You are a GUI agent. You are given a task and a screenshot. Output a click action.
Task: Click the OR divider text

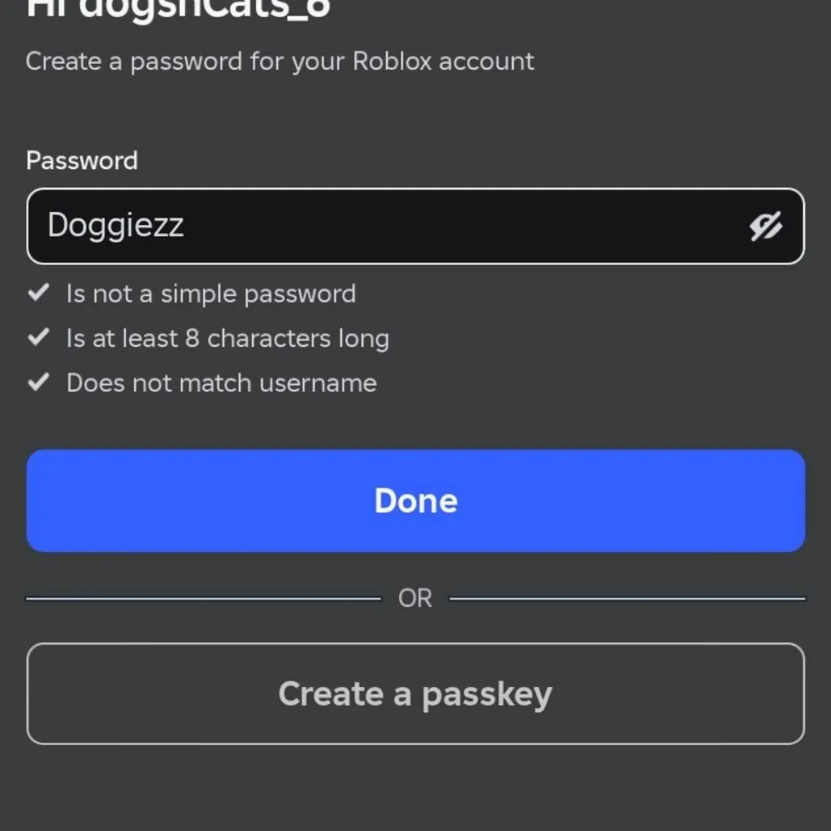pos(415,597)
